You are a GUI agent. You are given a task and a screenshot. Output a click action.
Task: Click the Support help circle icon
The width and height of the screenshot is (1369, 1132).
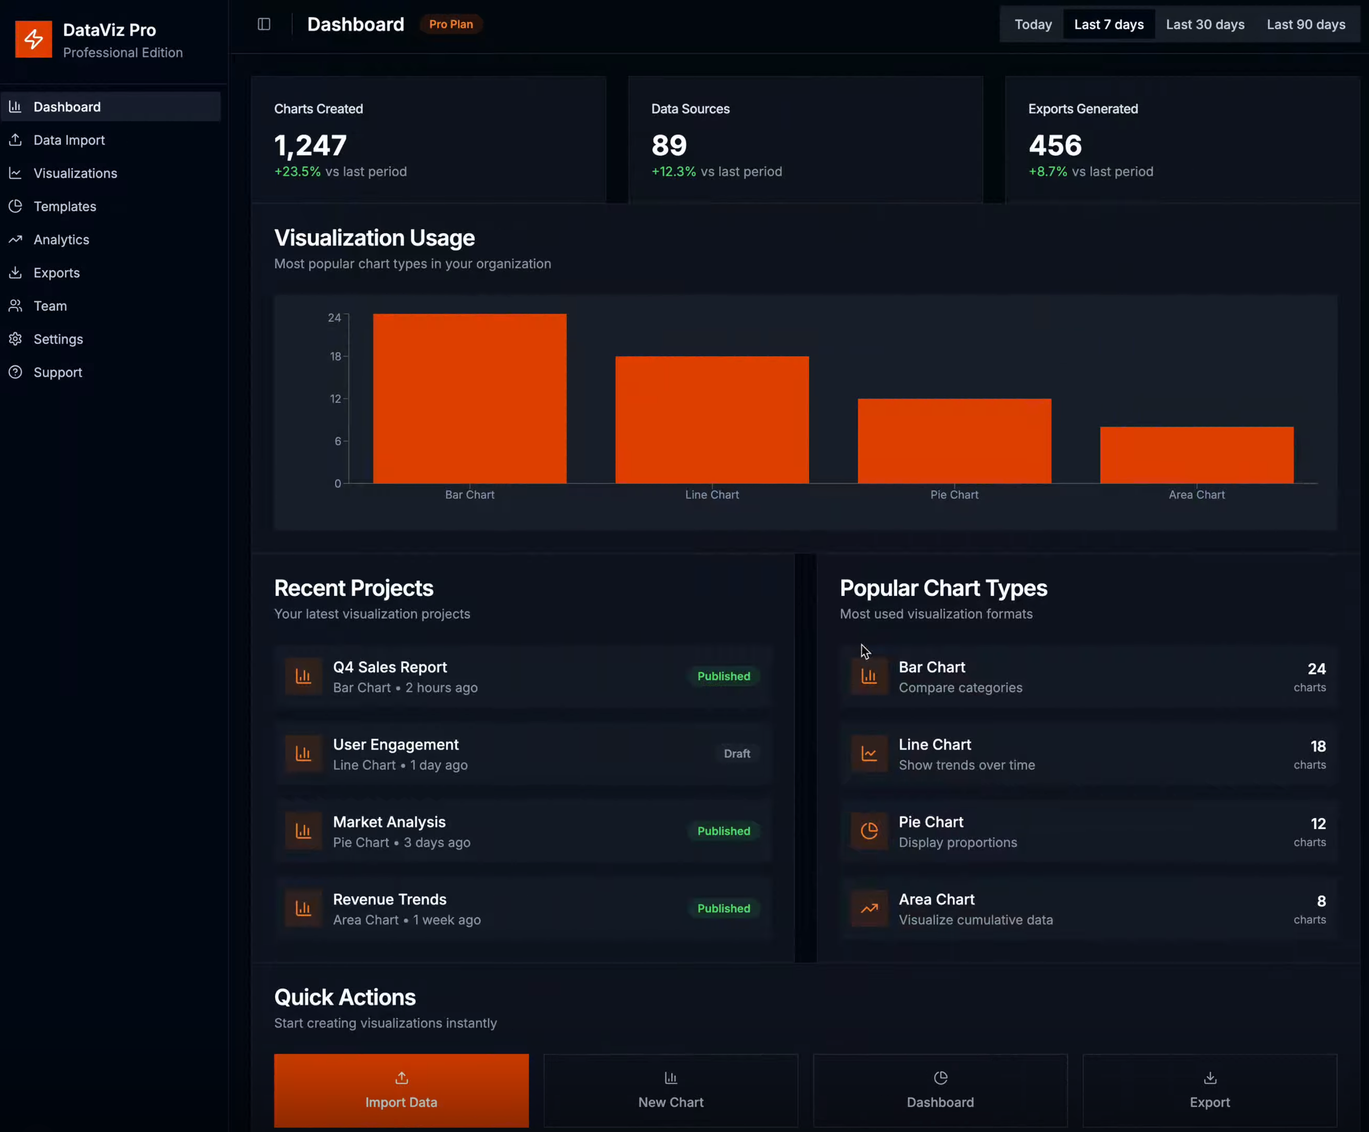pos(16,372)
